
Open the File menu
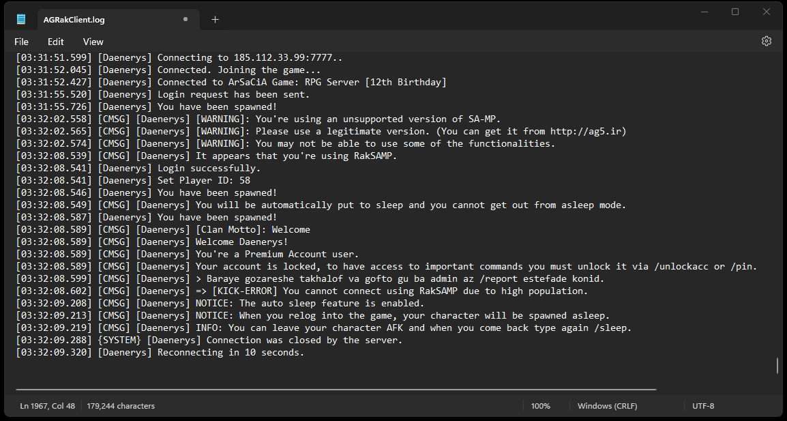click(21, 42)
